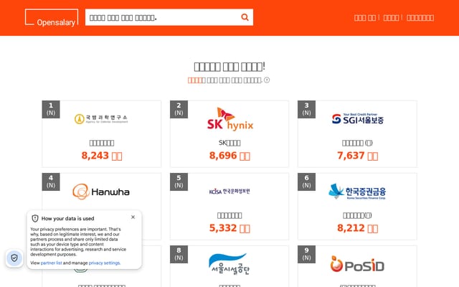Viewport: 459px width, 287px height.
Task: Click rank badge number 4
Action: (51, 182)
